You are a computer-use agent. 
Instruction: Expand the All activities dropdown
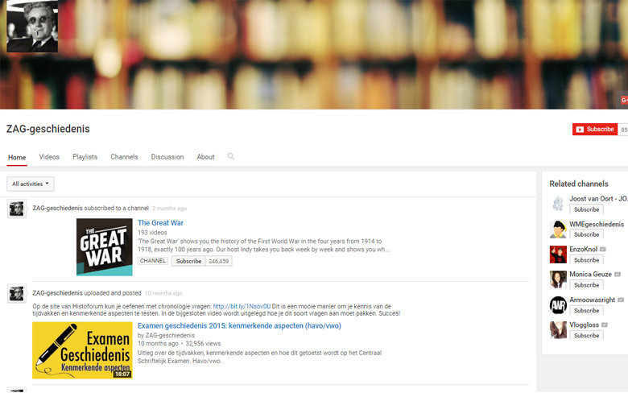[31, 184]
